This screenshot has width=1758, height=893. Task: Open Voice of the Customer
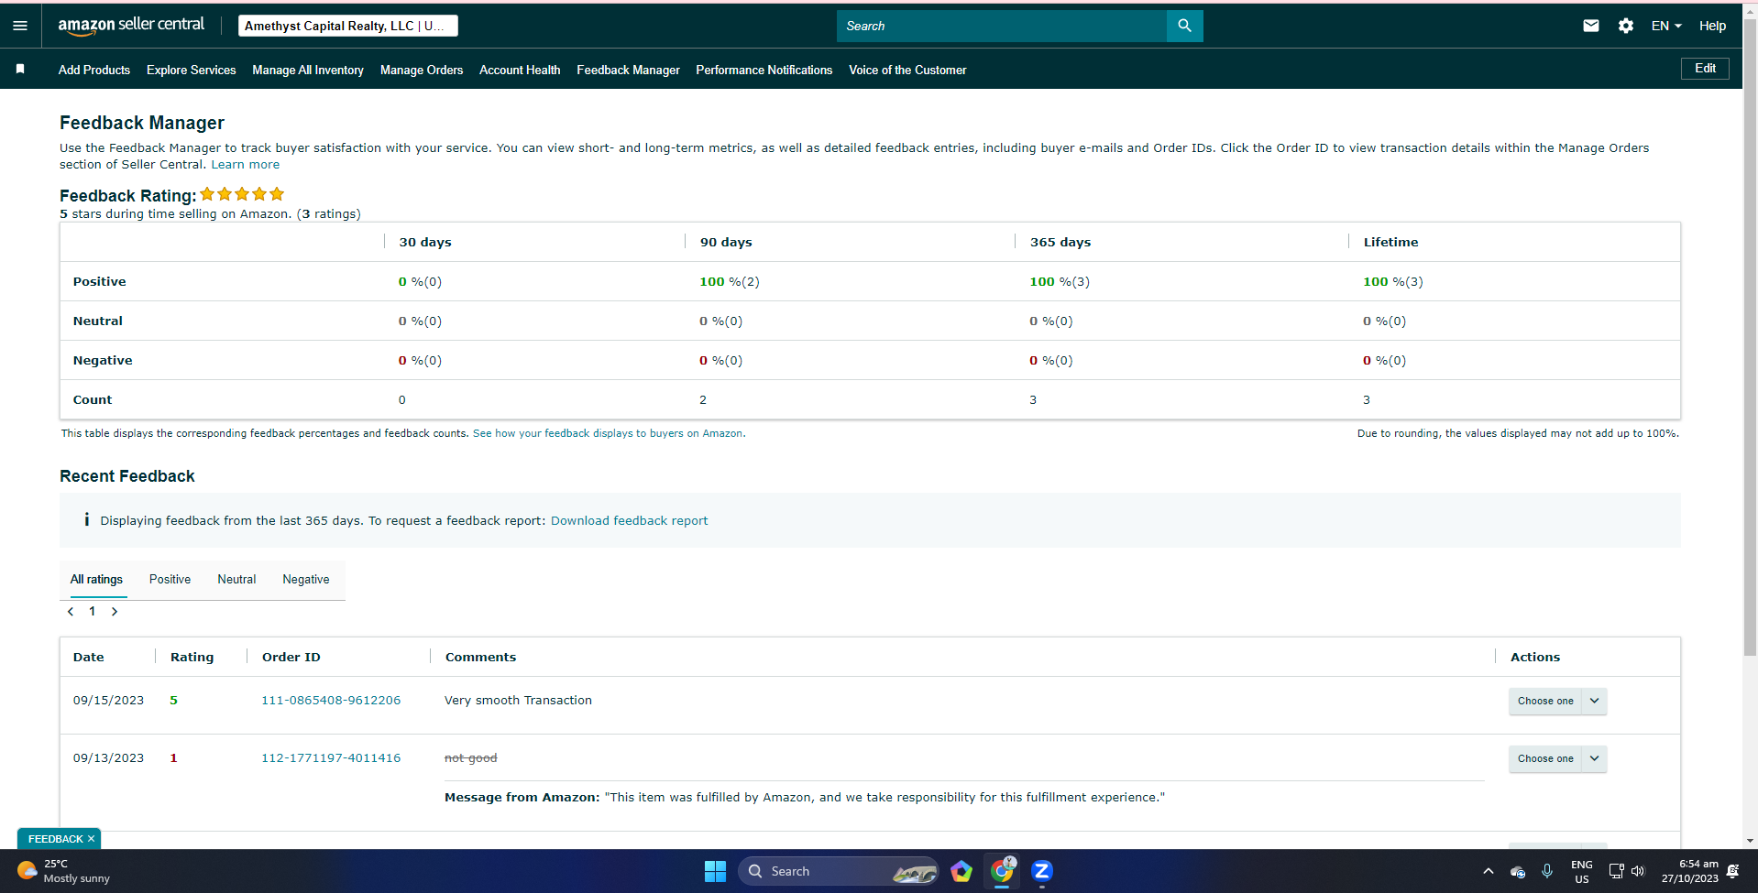click(x=907, y=70)
